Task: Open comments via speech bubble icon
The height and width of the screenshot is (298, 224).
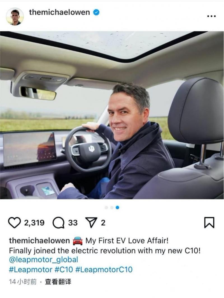Action: point(59,223)
